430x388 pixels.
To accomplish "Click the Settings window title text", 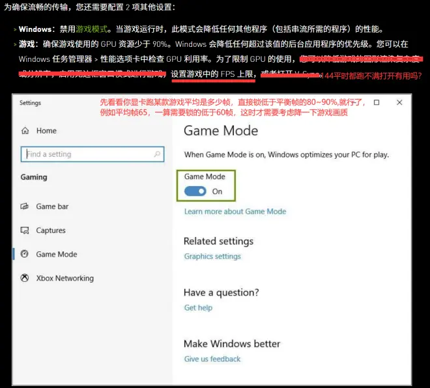I will [x=30, y=103].
